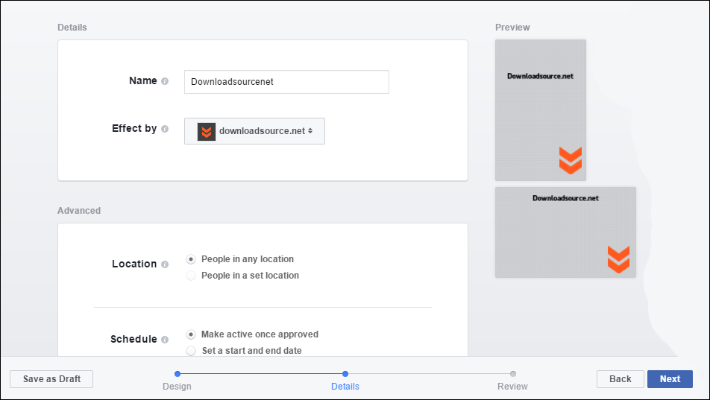Viewport: 710px width, 400px height.
Task: Click the Preview heading text
Action: 512,28
